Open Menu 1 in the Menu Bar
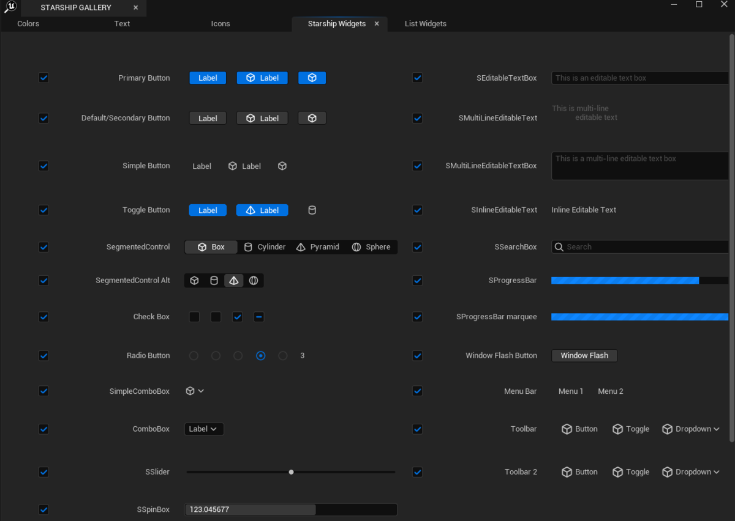This screenshot has height=521, width=735. [x=571, y=391]
